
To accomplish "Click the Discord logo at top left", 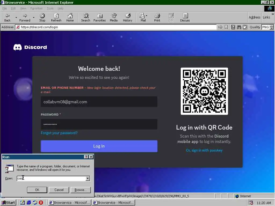I will (30, 47).
